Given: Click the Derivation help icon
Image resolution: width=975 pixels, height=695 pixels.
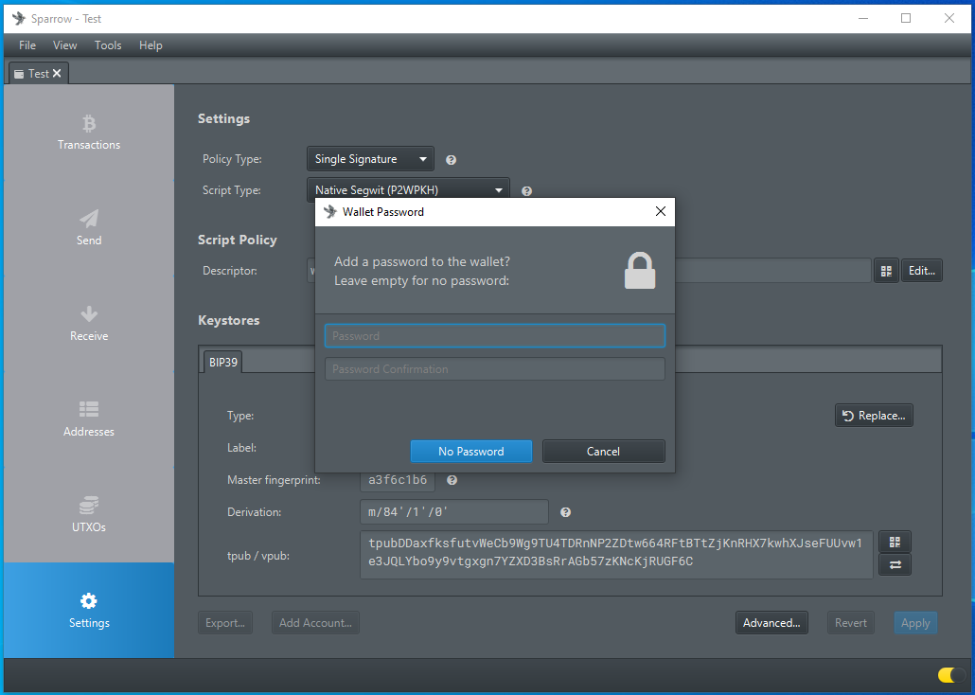Looking at the screenshot, I should point(565,512).
